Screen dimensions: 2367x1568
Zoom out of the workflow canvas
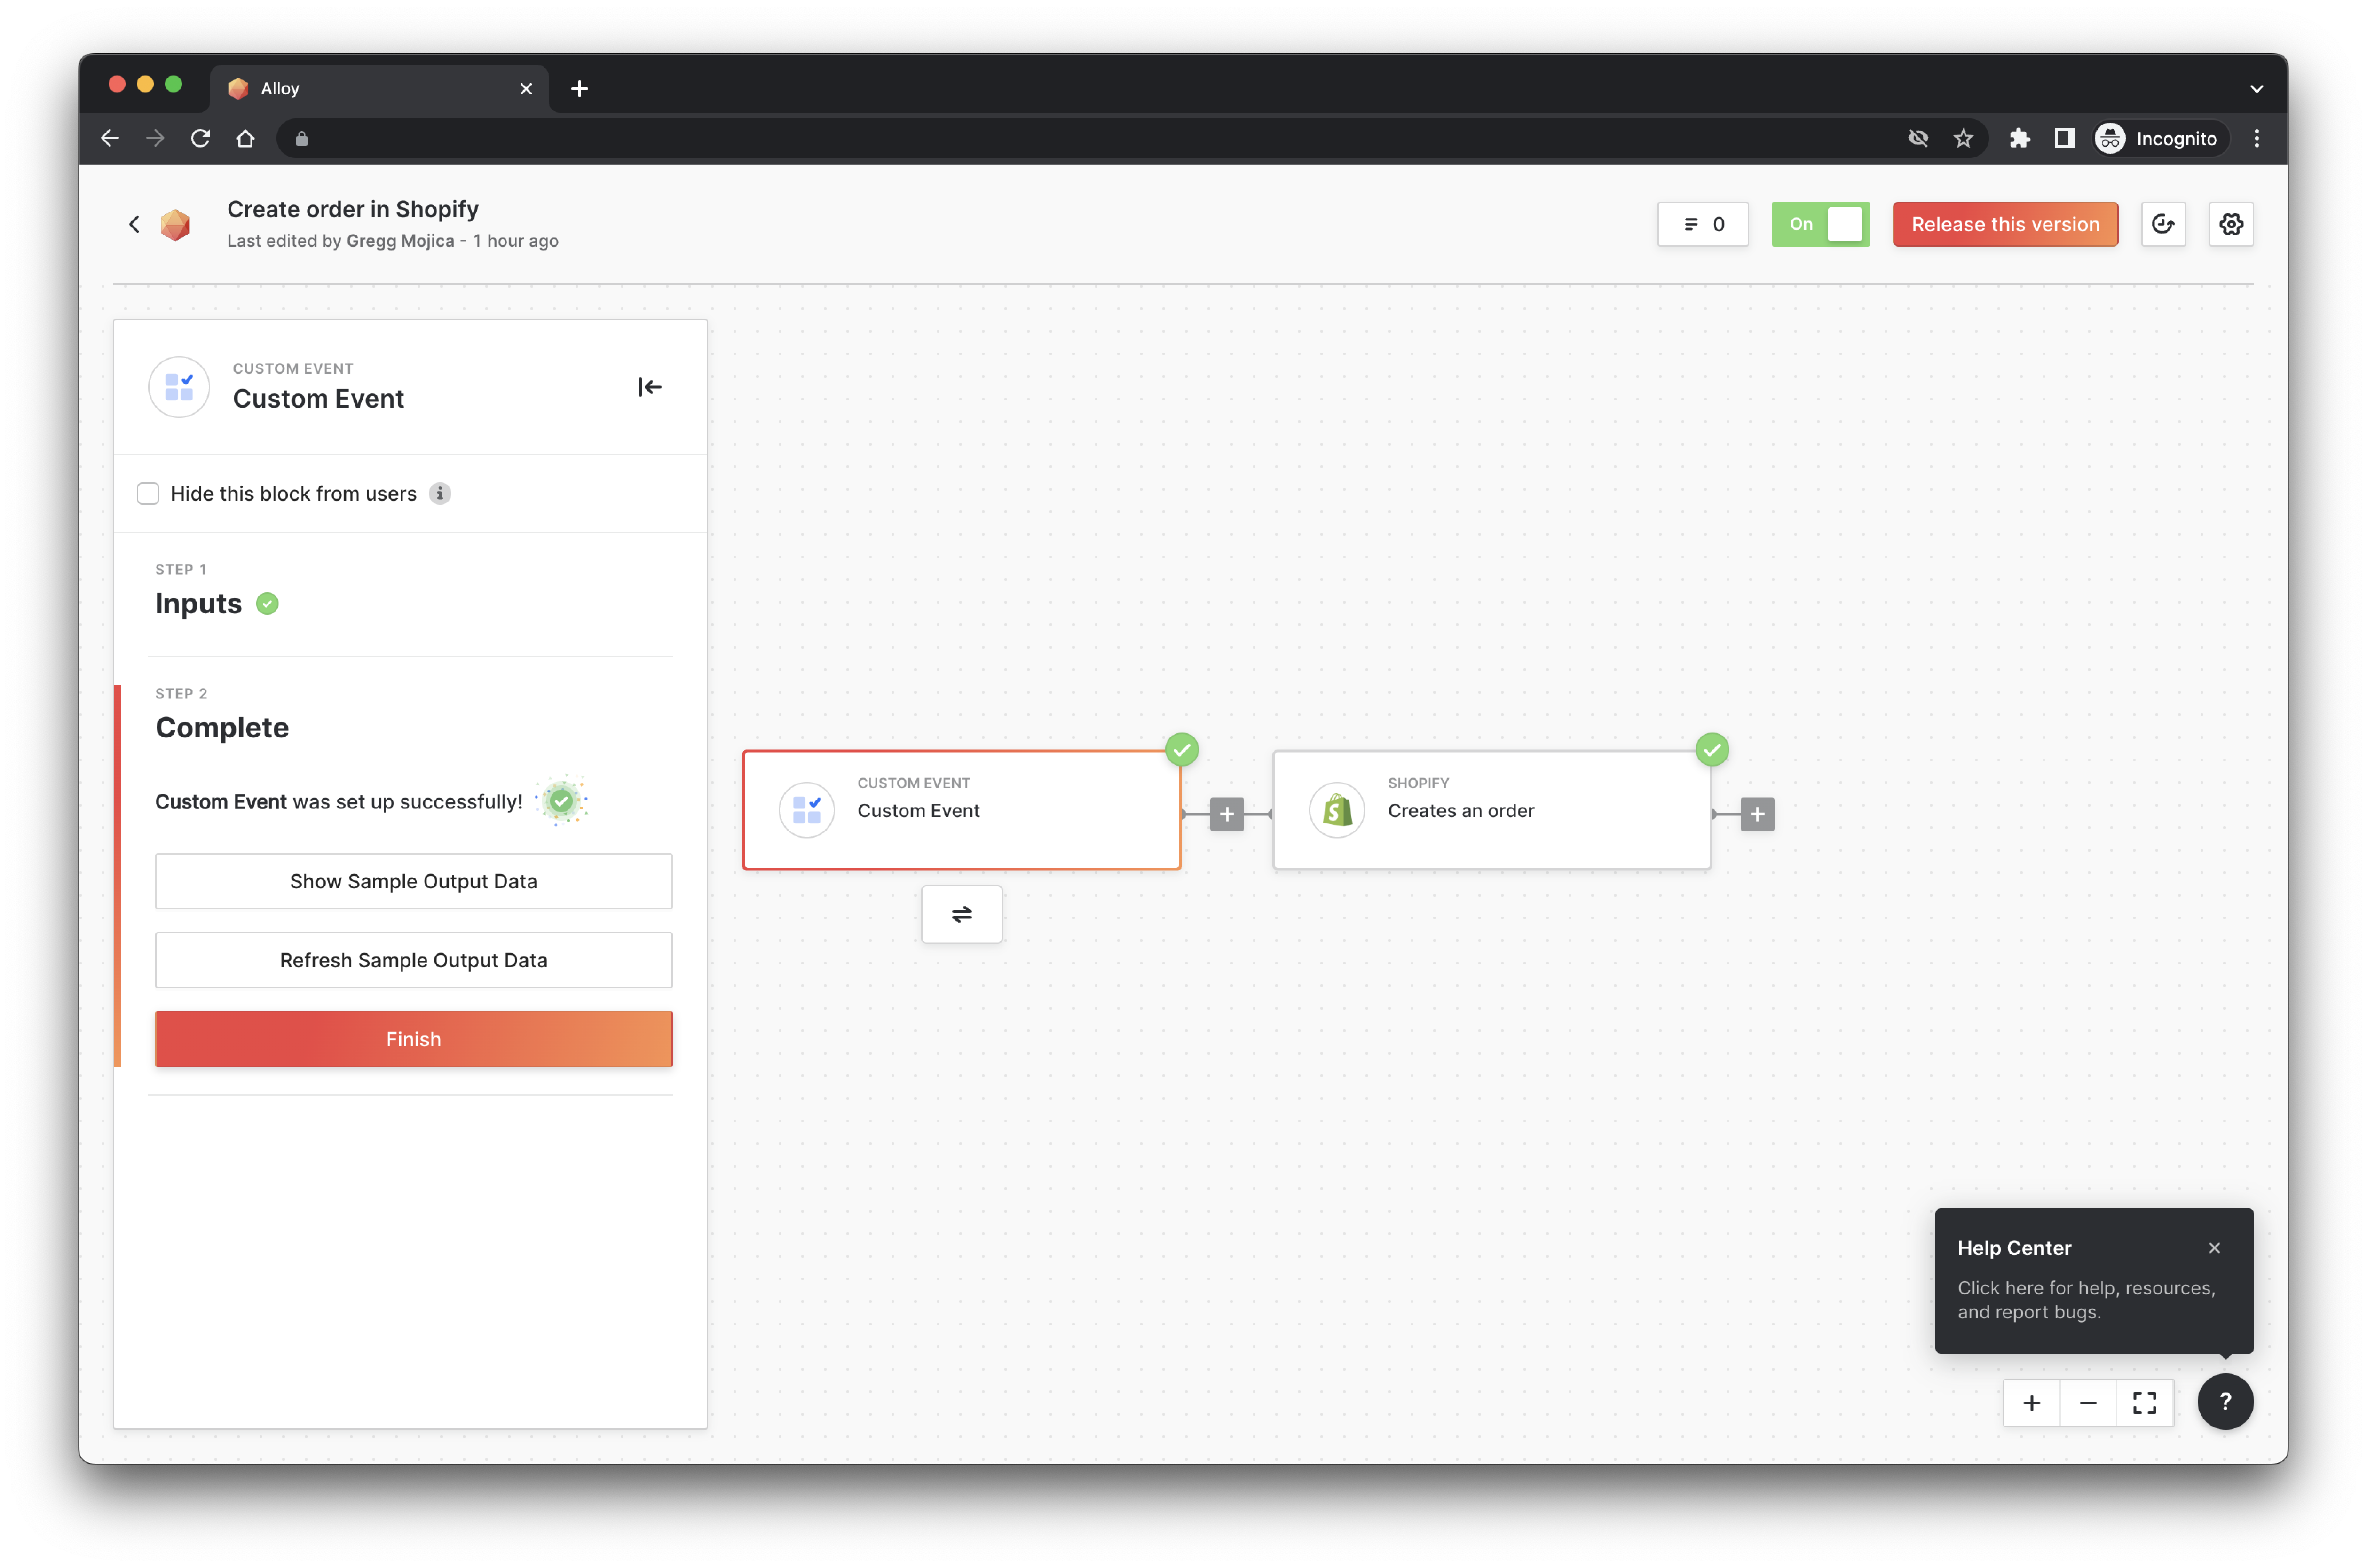tap(2087, 1403)
